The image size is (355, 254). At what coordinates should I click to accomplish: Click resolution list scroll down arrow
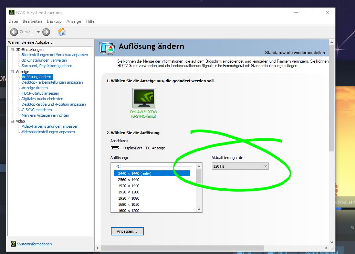click(x=199, y=209)
